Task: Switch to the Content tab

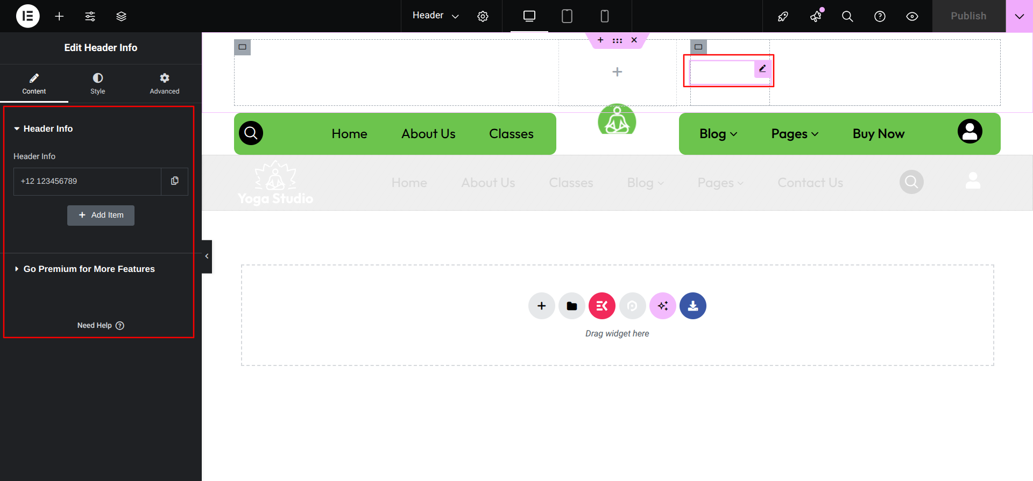Action: click(34, 84)
